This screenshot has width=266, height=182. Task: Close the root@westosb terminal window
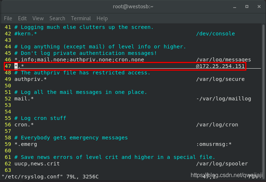[259, 6]
